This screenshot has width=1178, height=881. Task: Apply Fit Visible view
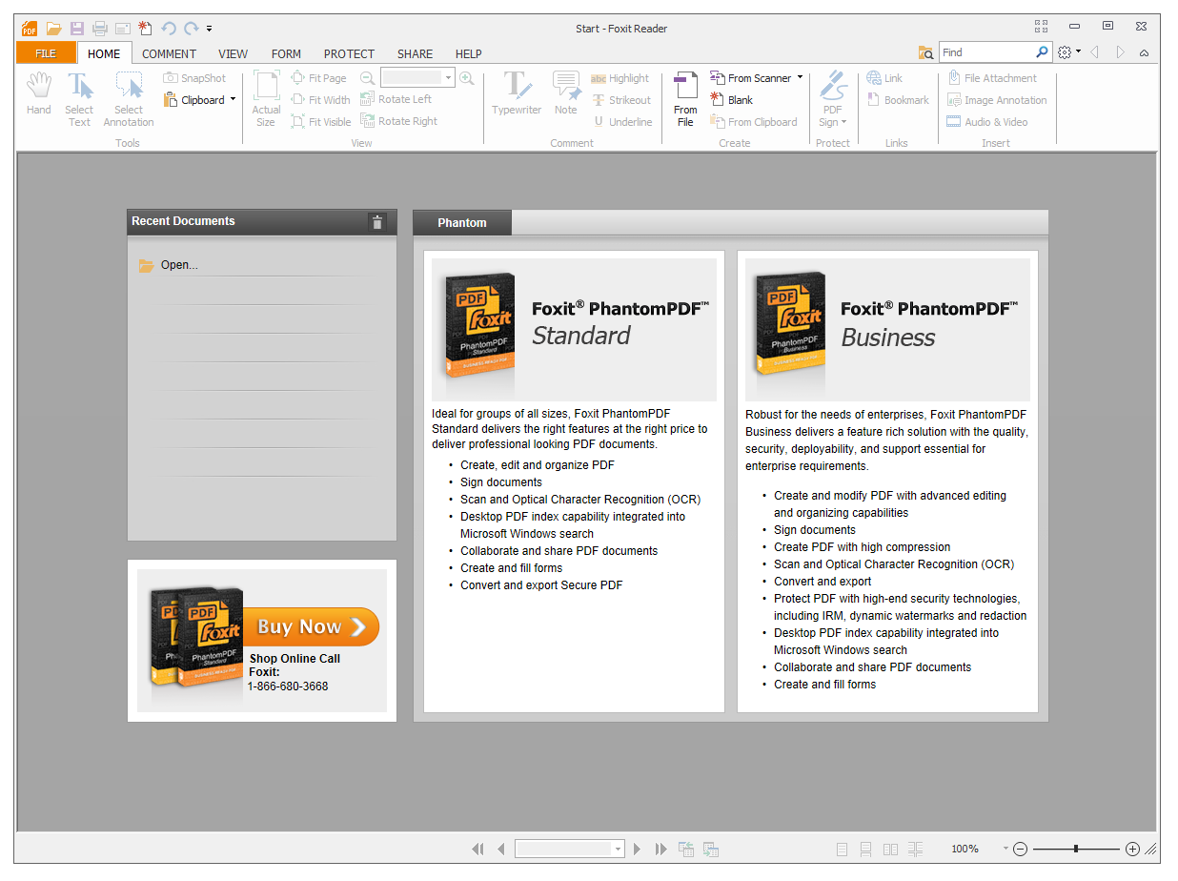(320, 122)
